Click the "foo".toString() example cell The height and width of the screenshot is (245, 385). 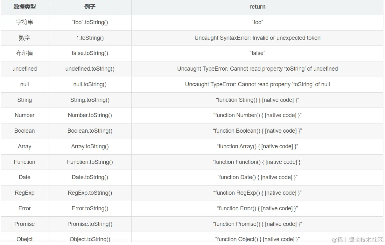tap(89, 22)
